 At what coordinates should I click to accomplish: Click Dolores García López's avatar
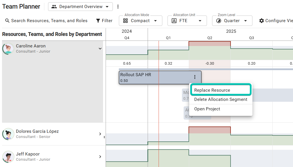(x=8, y=134)
